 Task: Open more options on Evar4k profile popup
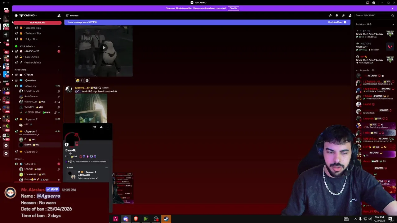coord(108,127)
